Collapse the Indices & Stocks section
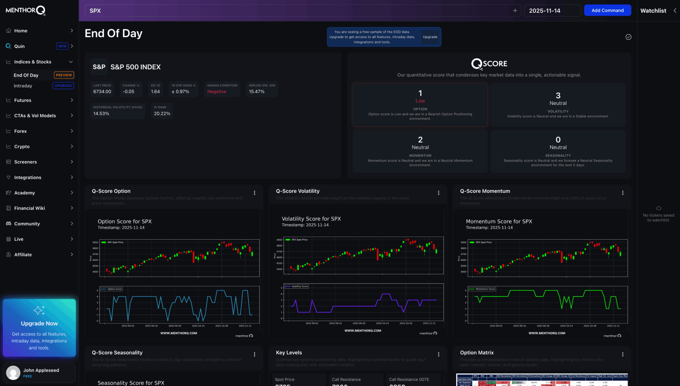Image resolution: width=680 pixels, height=386 pixels. tap(71, 62)
